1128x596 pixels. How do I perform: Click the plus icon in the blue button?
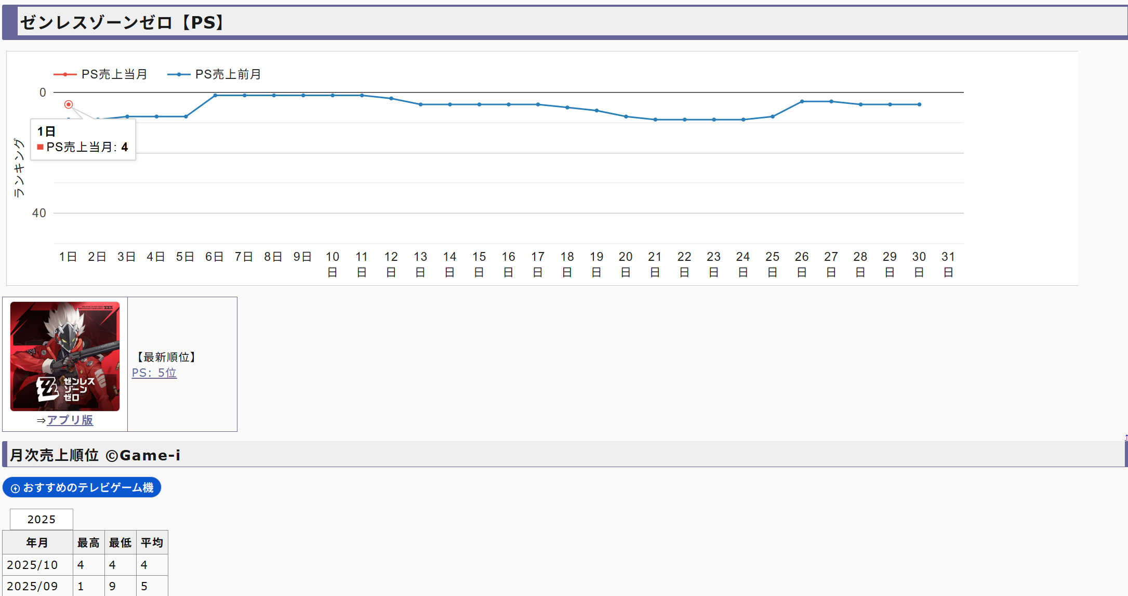pyautogui.click(x=16, y=488)
